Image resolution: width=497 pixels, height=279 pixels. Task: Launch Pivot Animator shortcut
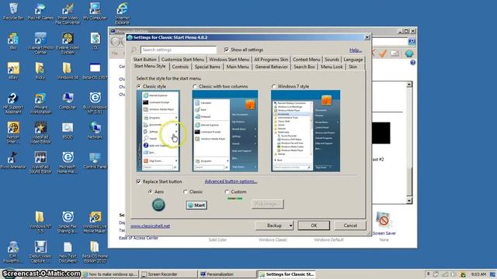(x=13, y=160)
